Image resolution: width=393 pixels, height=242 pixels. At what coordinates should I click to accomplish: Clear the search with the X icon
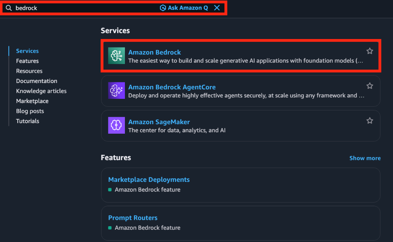(217, 8)
